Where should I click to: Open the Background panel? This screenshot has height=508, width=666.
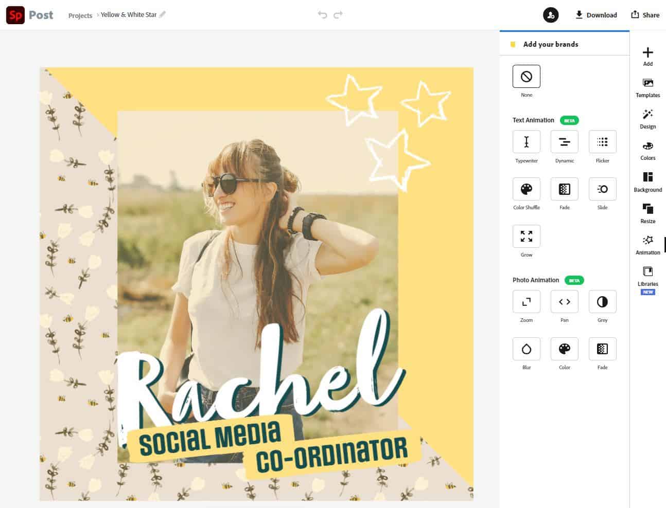[647, 183]
